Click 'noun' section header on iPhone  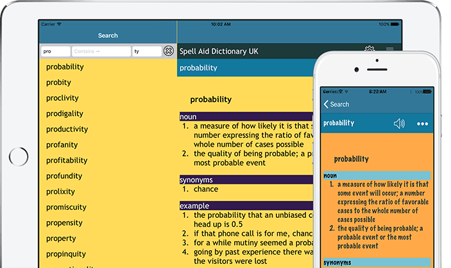tap(377, 175)
